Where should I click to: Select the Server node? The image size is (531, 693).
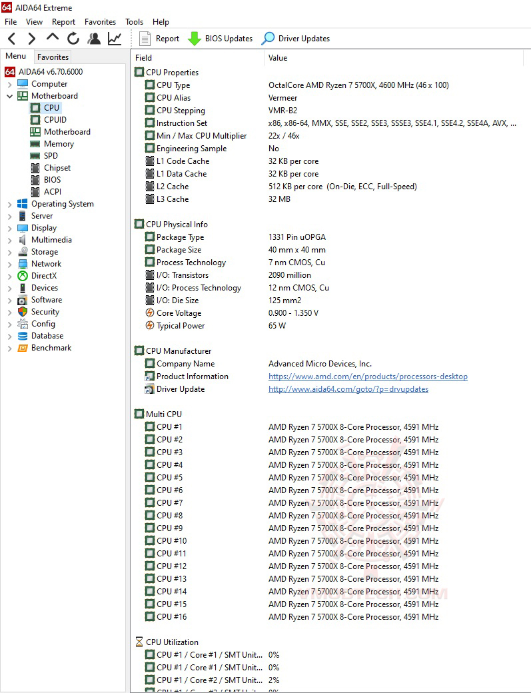[35, 216]
